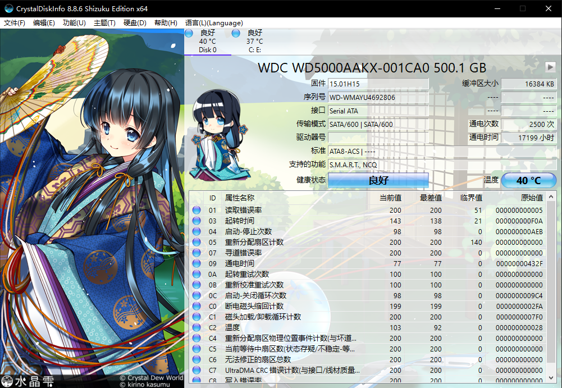Click status orb for 断电磁头缩回计数 row
Image resolution: width=562 pixels, height=388 pixels.
coord(197,306)
